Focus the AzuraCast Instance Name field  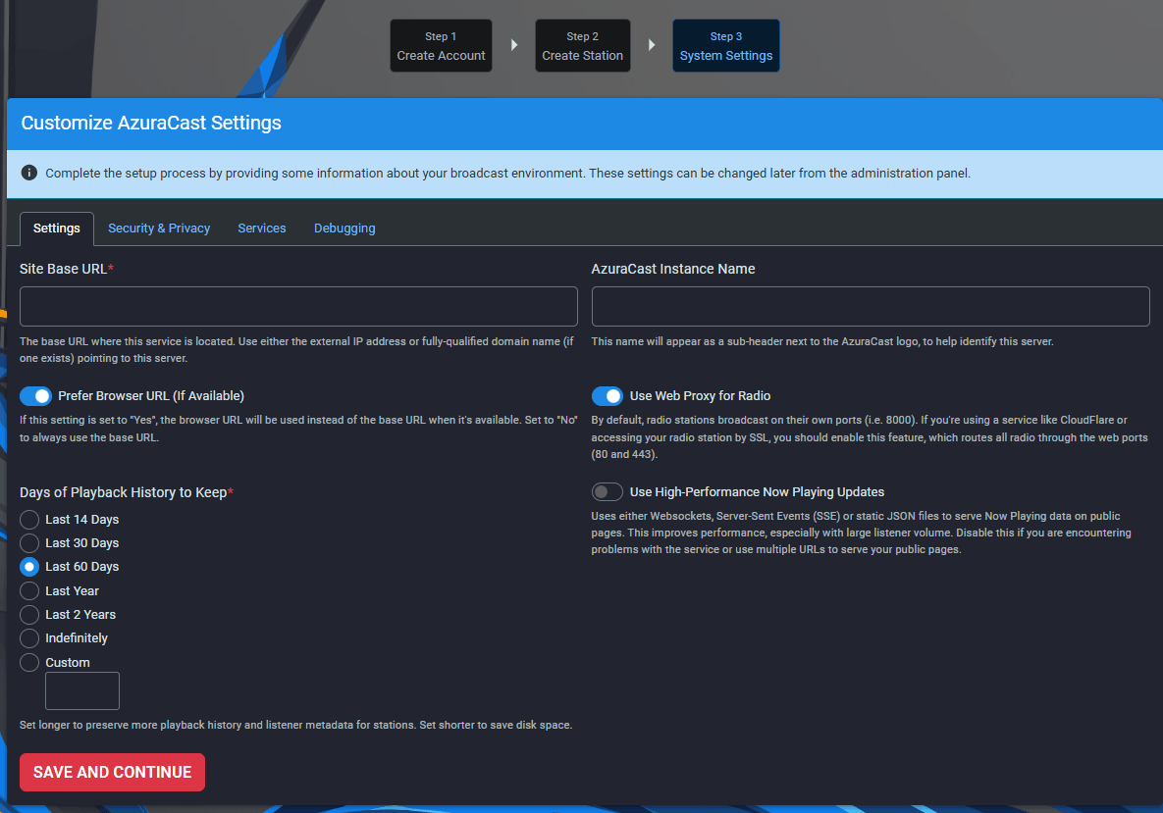click(870, 307)
